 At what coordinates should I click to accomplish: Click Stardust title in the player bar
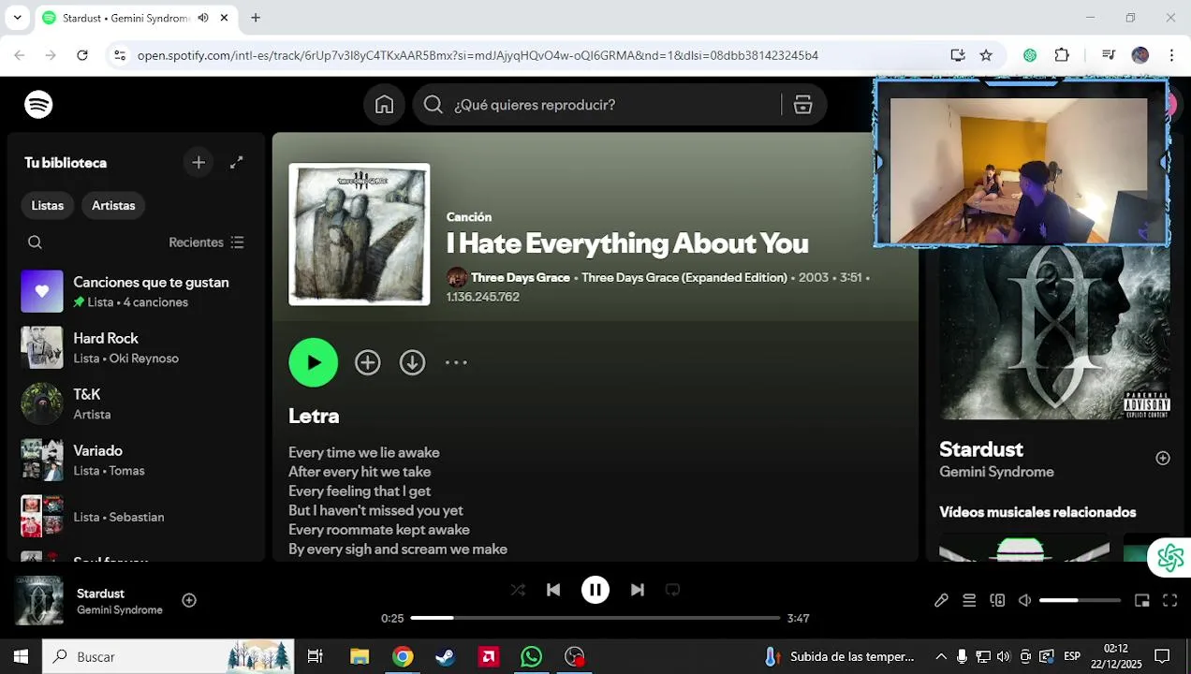tap(100, 593)
